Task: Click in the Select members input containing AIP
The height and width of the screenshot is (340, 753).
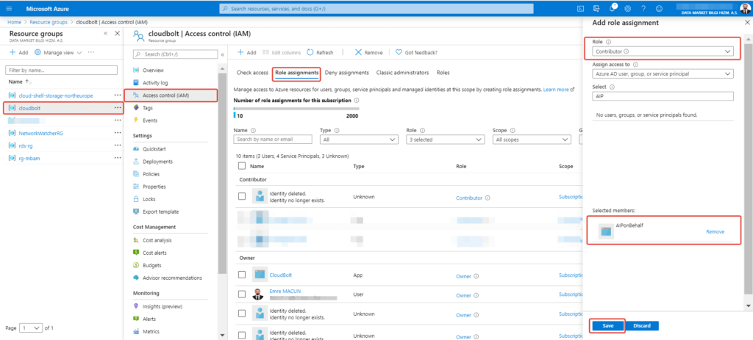Action: (663, 96)
